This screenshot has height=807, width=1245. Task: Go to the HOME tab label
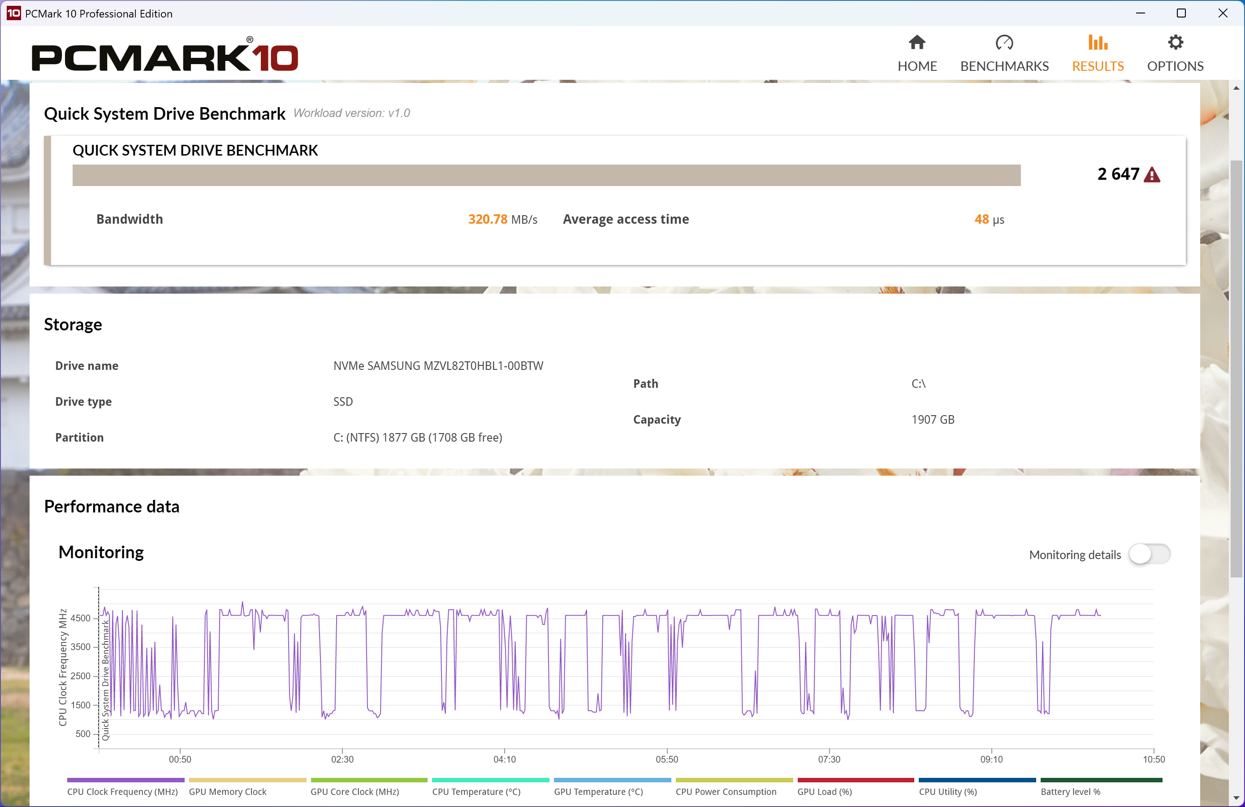pyautogui.click(x=916, y=66)
